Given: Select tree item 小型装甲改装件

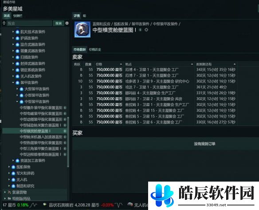Looking at the screenshot, I should 37,95.
